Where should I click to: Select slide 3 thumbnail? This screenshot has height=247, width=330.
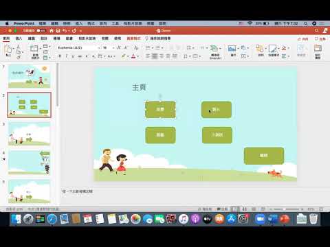[29, 134]
